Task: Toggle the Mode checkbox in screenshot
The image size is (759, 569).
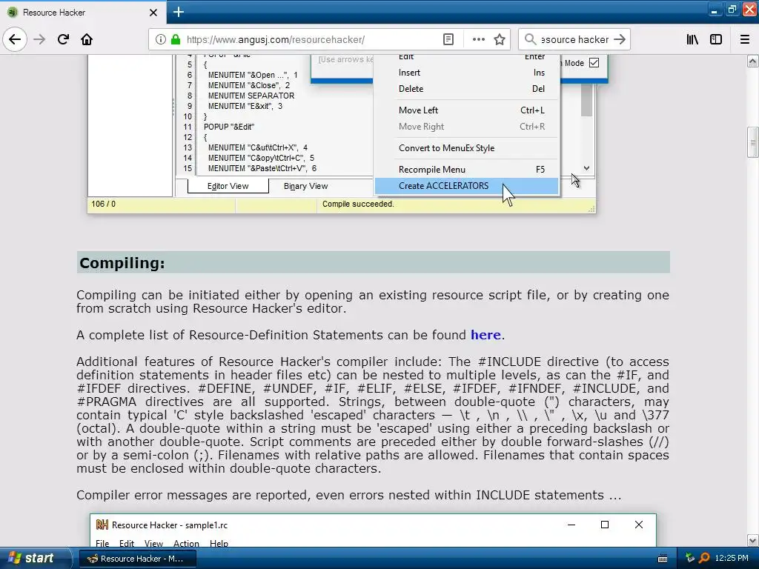Action: (594, 63)
